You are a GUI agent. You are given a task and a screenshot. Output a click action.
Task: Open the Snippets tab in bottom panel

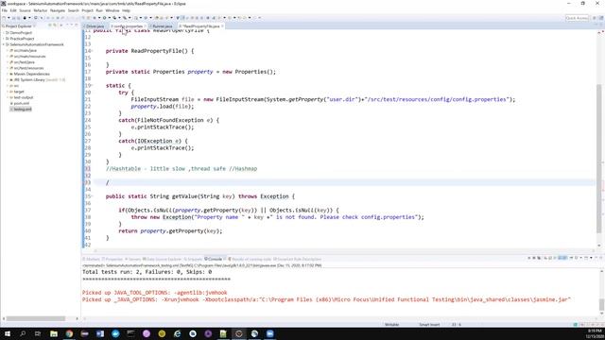[193, 259]
